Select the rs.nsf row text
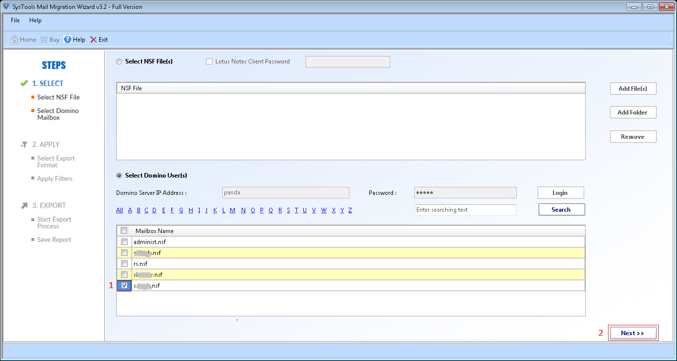This screenshot has width=677, height=361. 140,264
